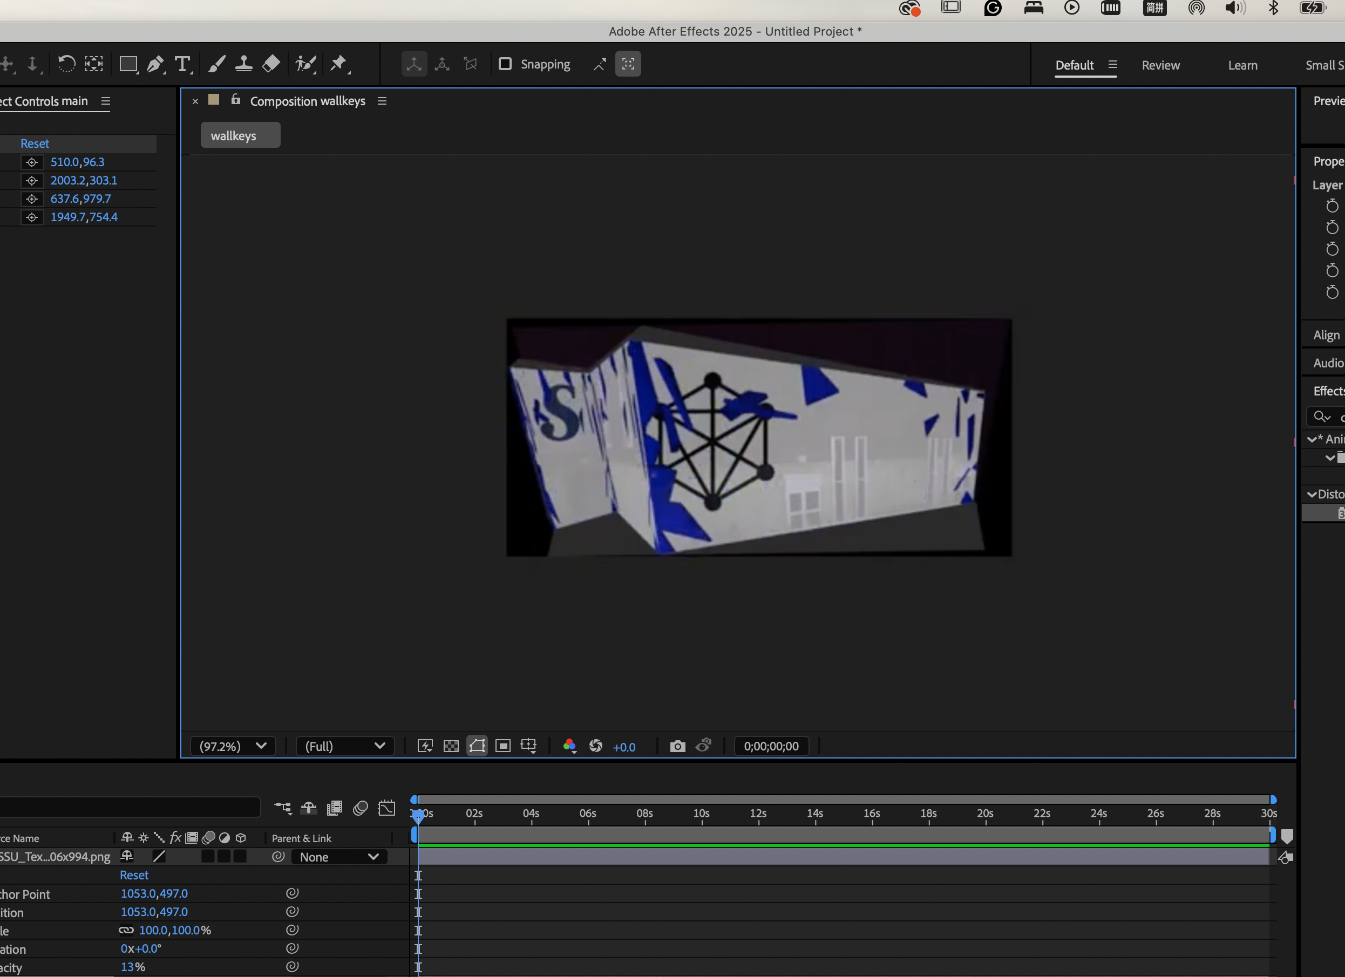This screenshot has height=977, width=1345.
Task: Switch to the Learn workspace
Action: tap(1242, 65)
